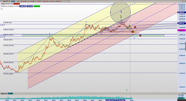Click the right-edge vertical scrollbar handle

tap(185, 46)
